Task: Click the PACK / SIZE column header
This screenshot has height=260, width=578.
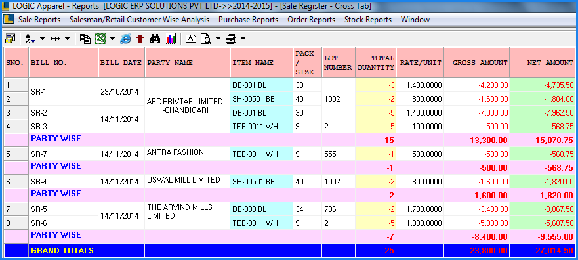Action: pyautogui.click(x=307, y=62)
